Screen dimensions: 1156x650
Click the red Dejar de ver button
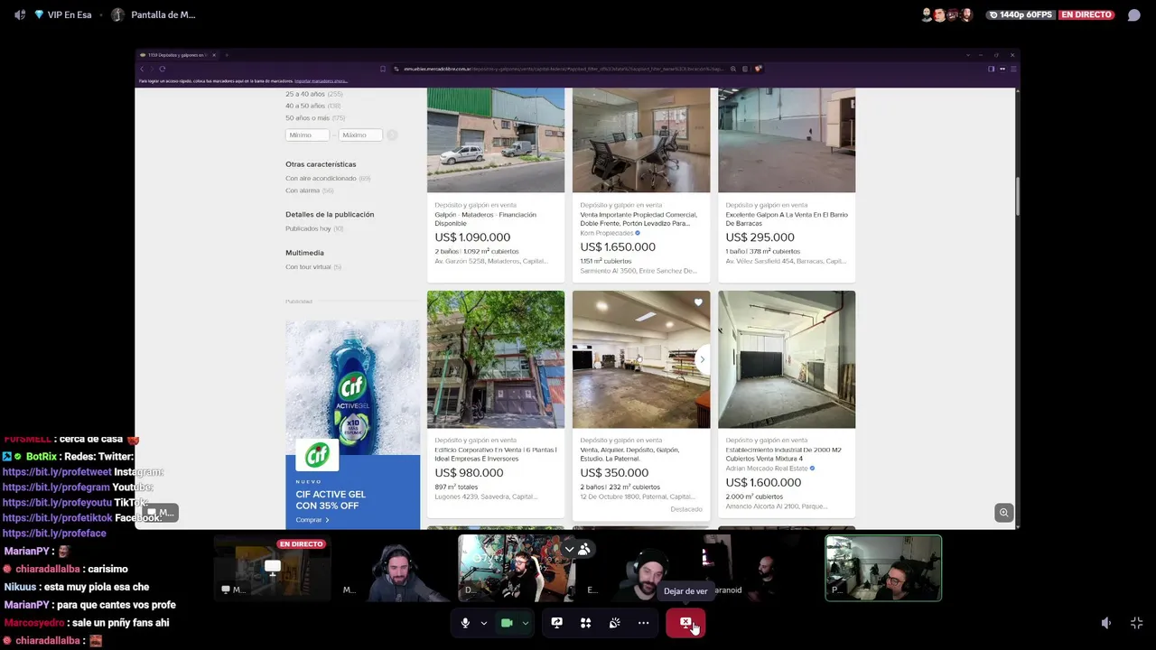[685, 623]
